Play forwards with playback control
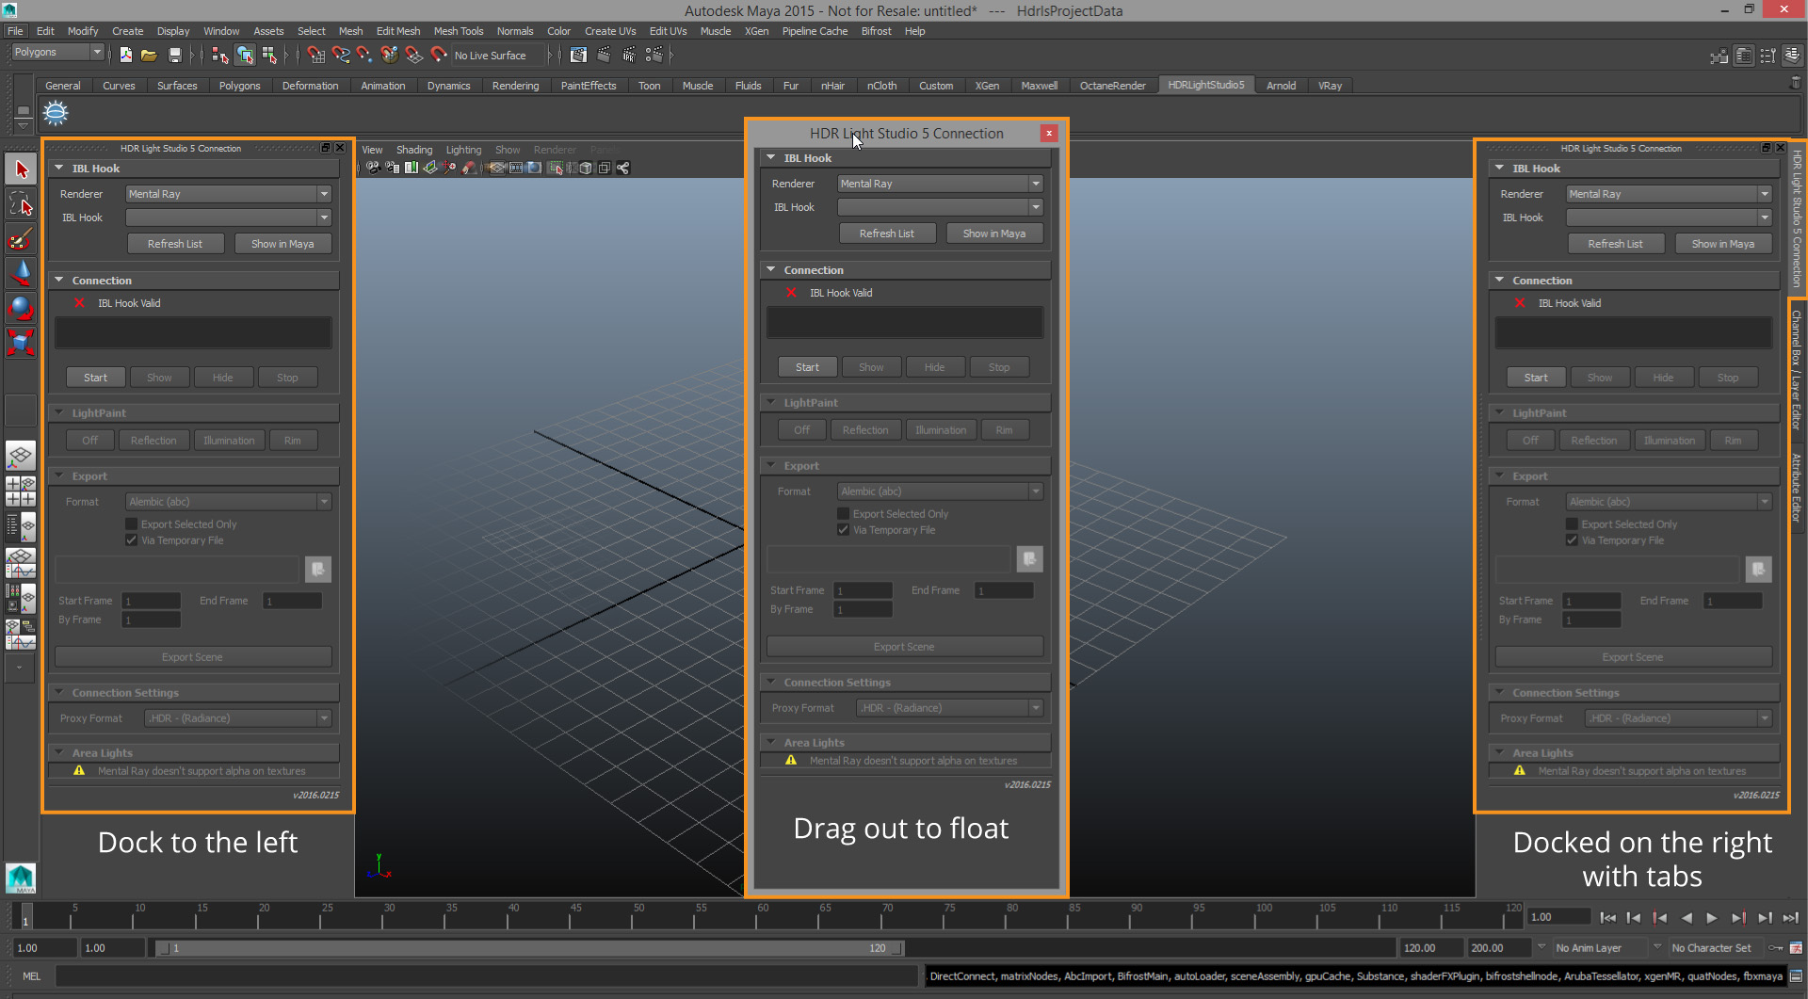This screenshot has height=999, width=1808. [1712, 917]
